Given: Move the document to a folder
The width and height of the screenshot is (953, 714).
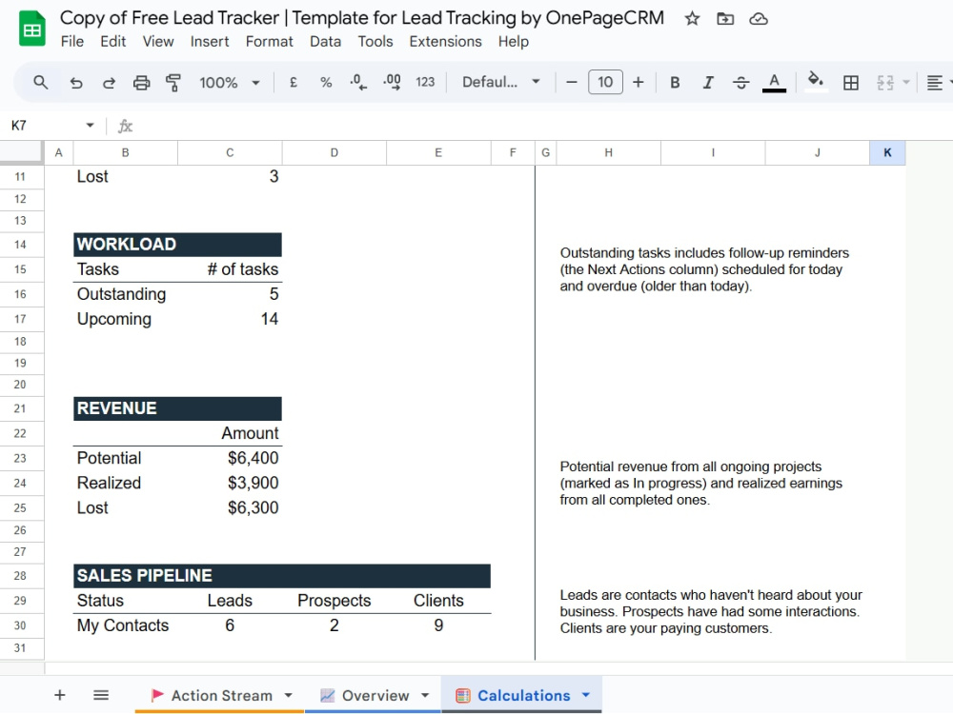Looking at the screenshot, I should click(725, 19).
